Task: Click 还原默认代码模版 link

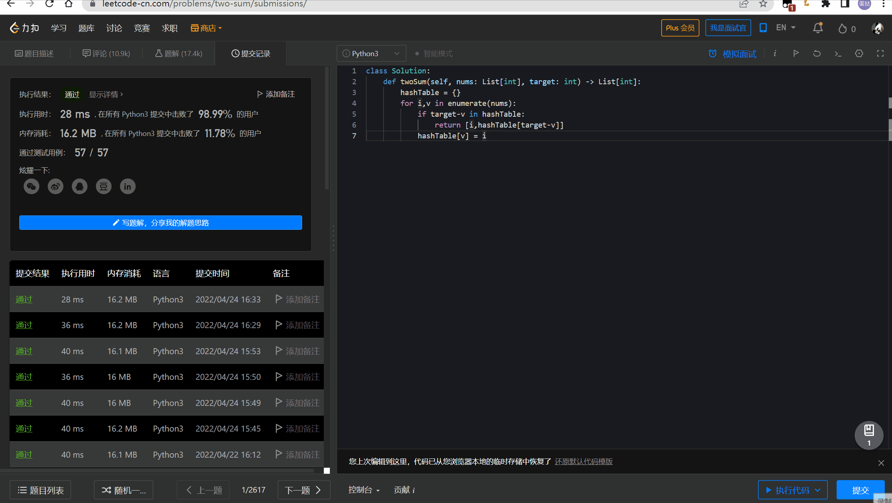Action: [583, 462]
